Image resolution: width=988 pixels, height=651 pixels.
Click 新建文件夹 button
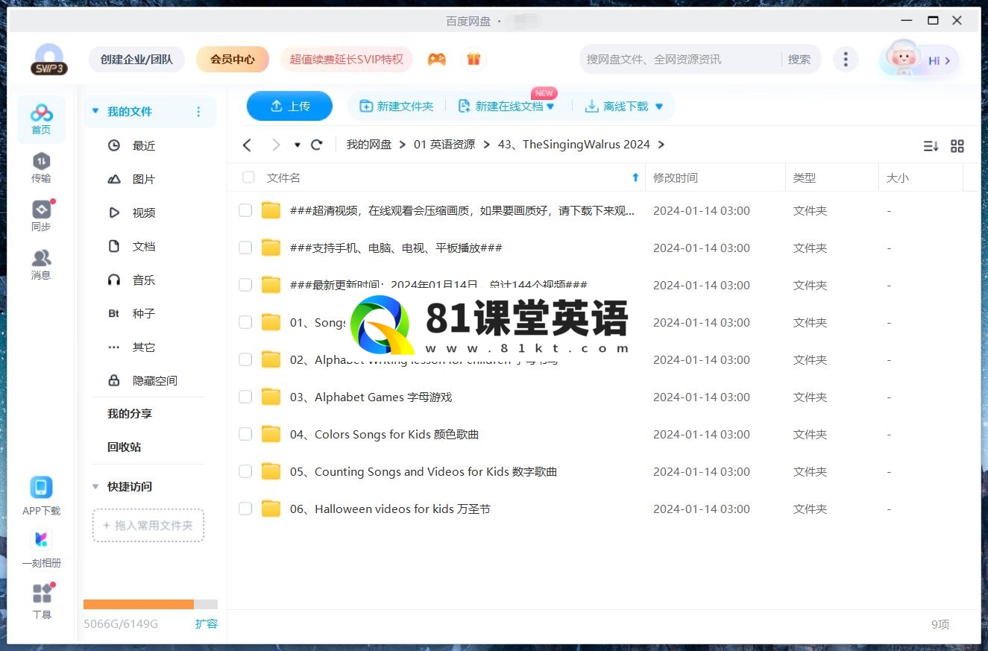pos(397,107)
